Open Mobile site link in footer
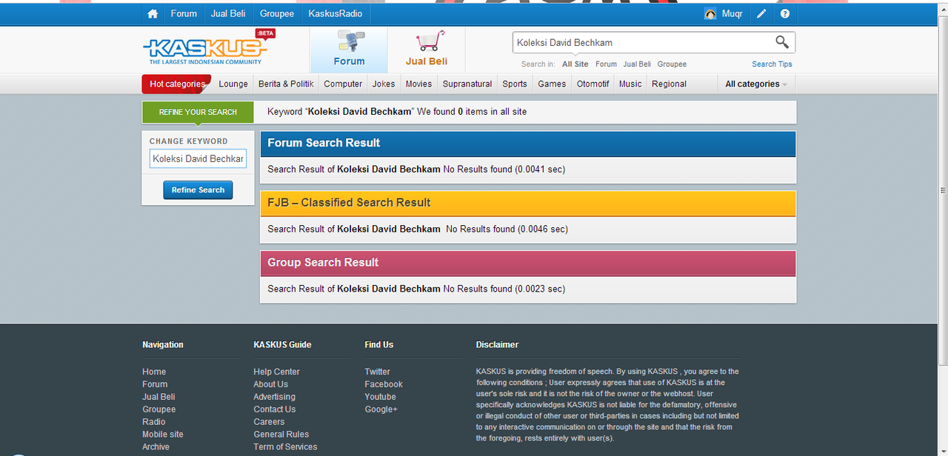The image size is (948, 456). pos(163,435)
